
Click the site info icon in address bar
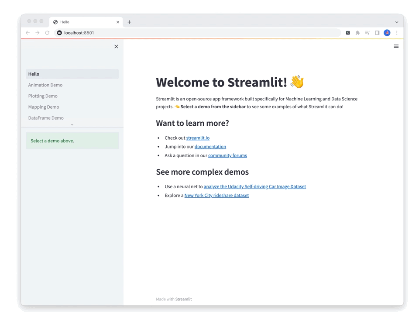coord(59,32)
